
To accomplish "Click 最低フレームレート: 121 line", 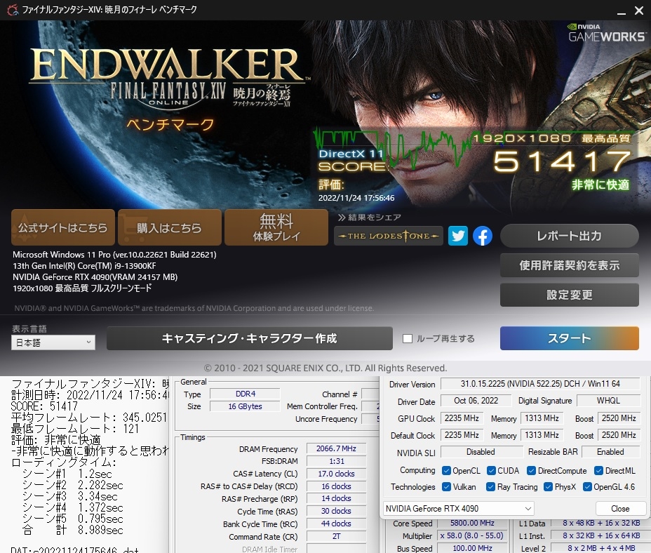I will tap(75, 429).
